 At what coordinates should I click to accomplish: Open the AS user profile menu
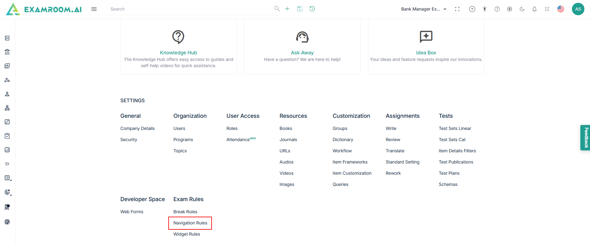(578, 9)
